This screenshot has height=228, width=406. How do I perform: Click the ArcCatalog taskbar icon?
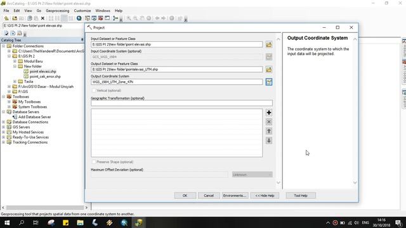coord(138,222)
